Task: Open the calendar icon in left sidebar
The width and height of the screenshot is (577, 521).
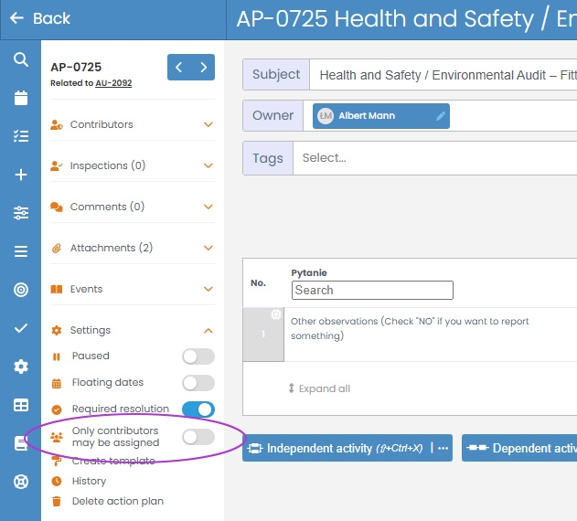Action: pos(20,98)
